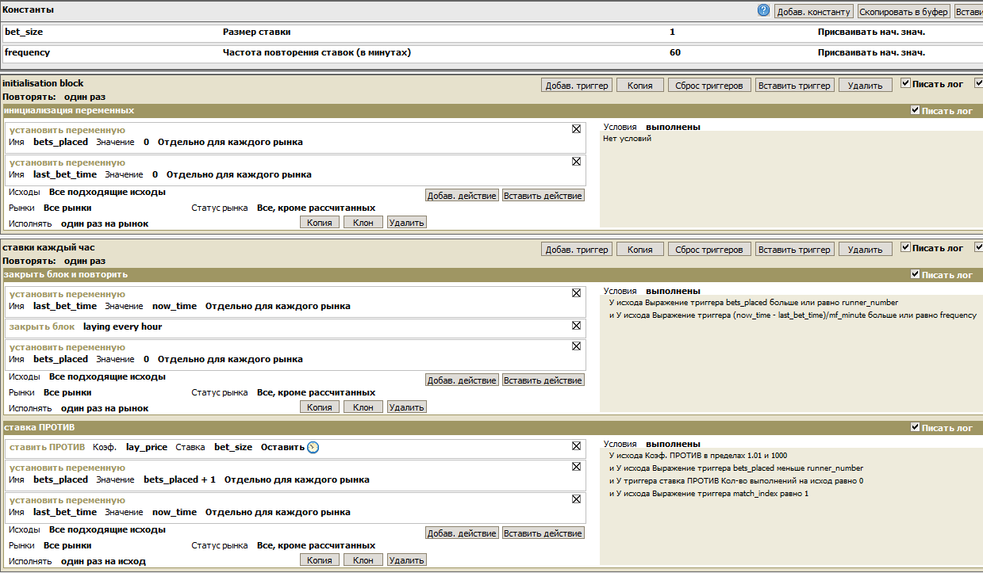983x573 pixels.
Task: Open Присваивать нач. знач. option for bet_size
Action: (x=871, y=32)
